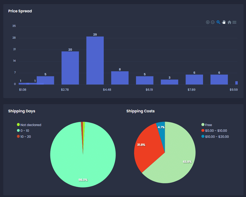The width and height of the screenshot is (246, 197).
Task: Click the bar labeled 8
Action: coord(120,78)
